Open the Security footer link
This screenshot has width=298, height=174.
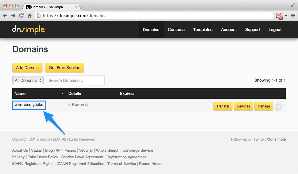click(x=86, y=150)
